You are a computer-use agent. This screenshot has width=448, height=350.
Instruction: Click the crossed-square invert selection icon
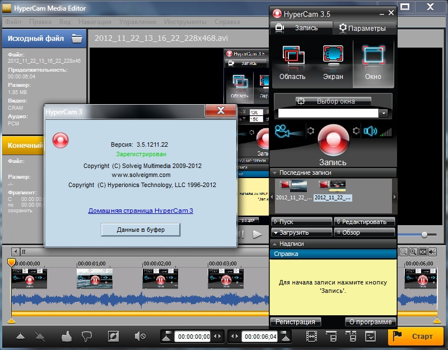click(x=113, y=337)
